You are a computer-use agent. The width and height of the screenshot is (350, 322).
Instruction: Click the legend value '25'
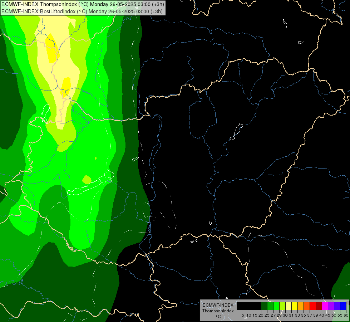coord(267,315)
